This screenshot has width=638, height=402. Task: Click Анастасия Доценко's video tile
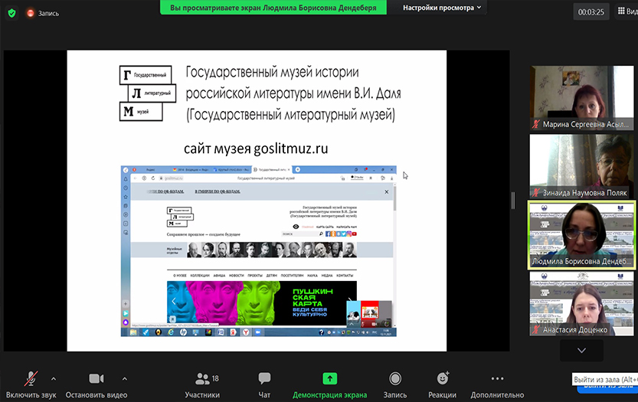[x=582, y=303]
